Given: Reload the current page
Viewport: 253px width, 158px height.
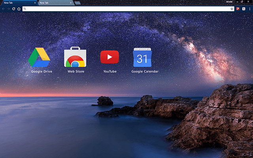Looking at the screenshot, I should pos(13,9).
